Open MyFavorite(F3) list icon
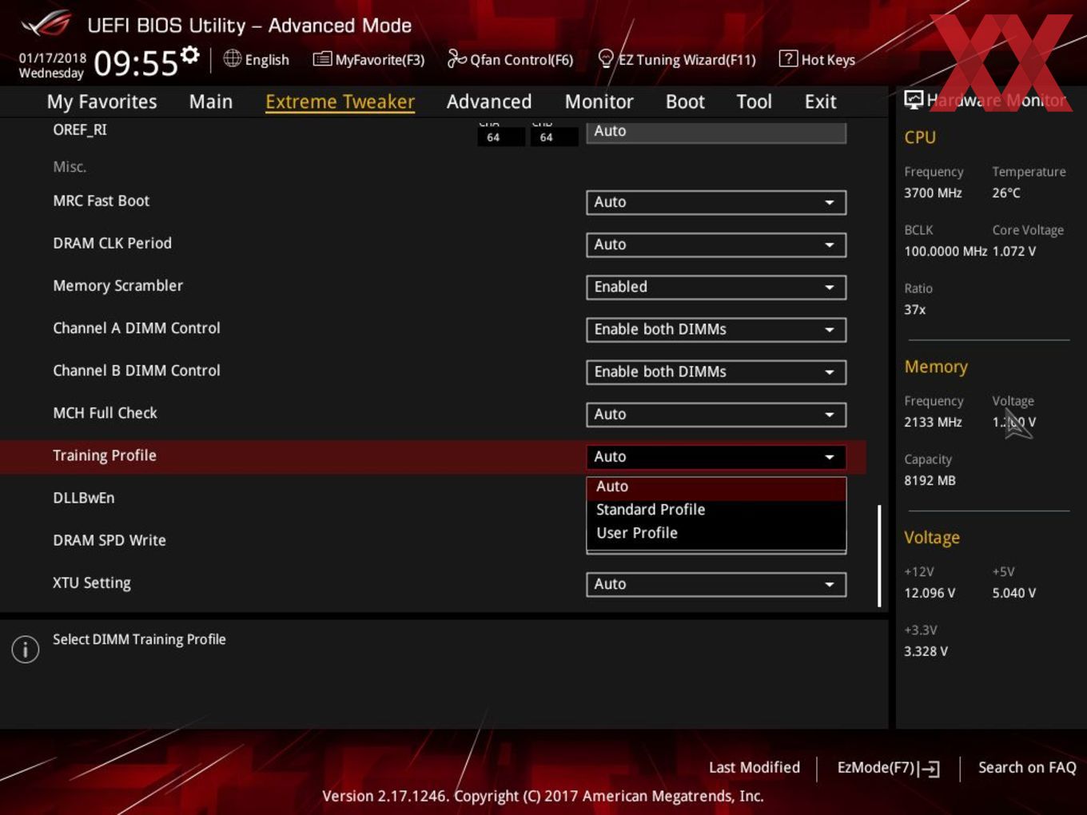The width and height of the screenshot is (1087, 815). coord(322,59)
